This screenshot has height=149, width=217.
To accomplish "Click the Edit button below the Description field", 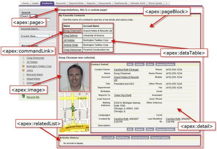I will (x=130, y=129).
